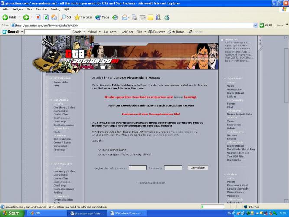Open the Favoriter menu
This screenshot has width=289, height=217.
41,9
